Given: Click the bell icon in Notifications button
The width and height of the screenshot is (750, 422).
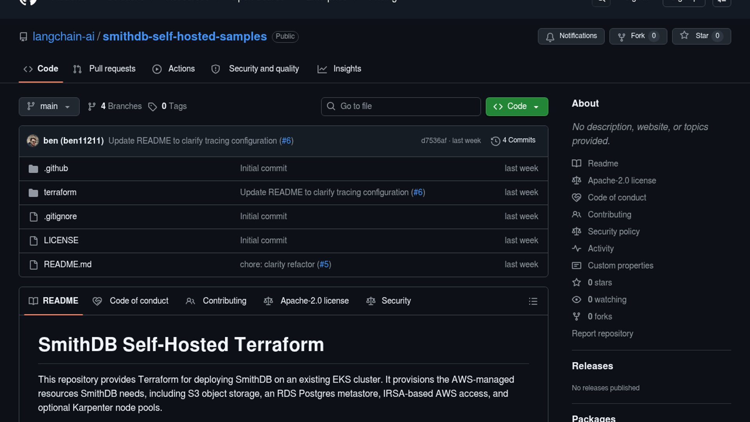Looking at the screenshot, I should point(550,37).
